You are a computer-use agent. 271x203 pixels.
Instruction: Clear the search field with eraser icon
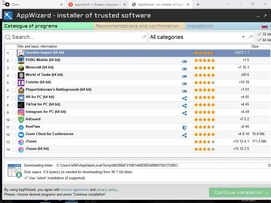(x=144, y=37)
